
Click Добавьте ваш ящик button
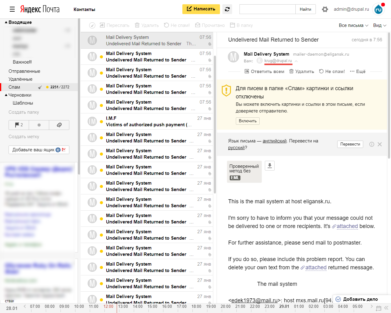(x=39, y=150)
